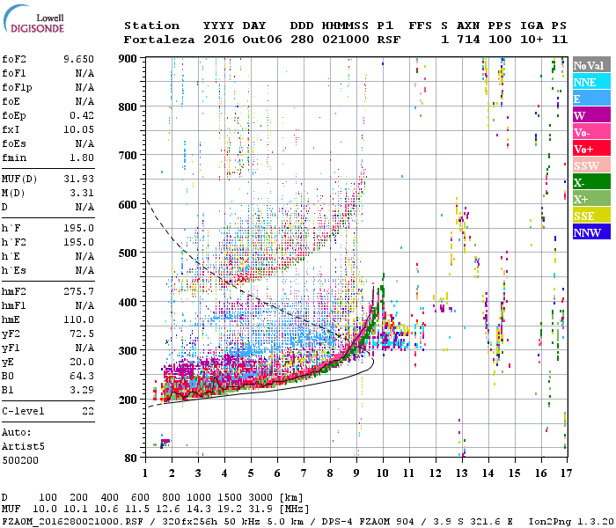Click the hmF2 value 275.7
This screenshot has width=616, height=528.
point(78,291)
